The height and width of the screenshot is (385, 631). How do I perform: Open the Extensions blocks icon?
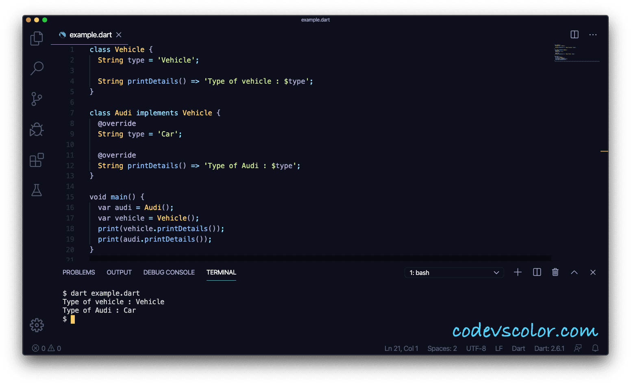37,160
